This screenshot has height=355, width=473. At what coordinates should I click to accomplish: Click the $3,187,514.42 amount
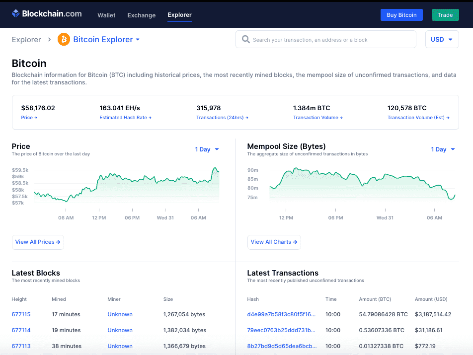click(x=433, y=314)
